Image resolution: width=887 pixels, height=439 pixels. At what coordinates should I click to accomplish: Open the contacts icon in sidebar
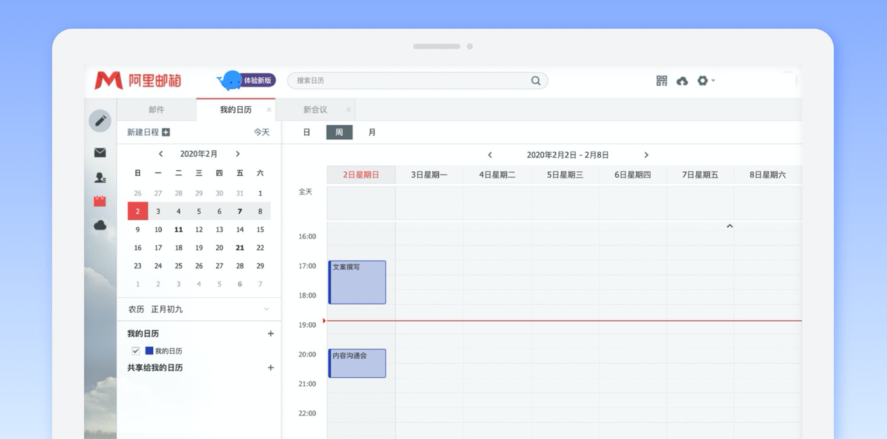(100, 178)
